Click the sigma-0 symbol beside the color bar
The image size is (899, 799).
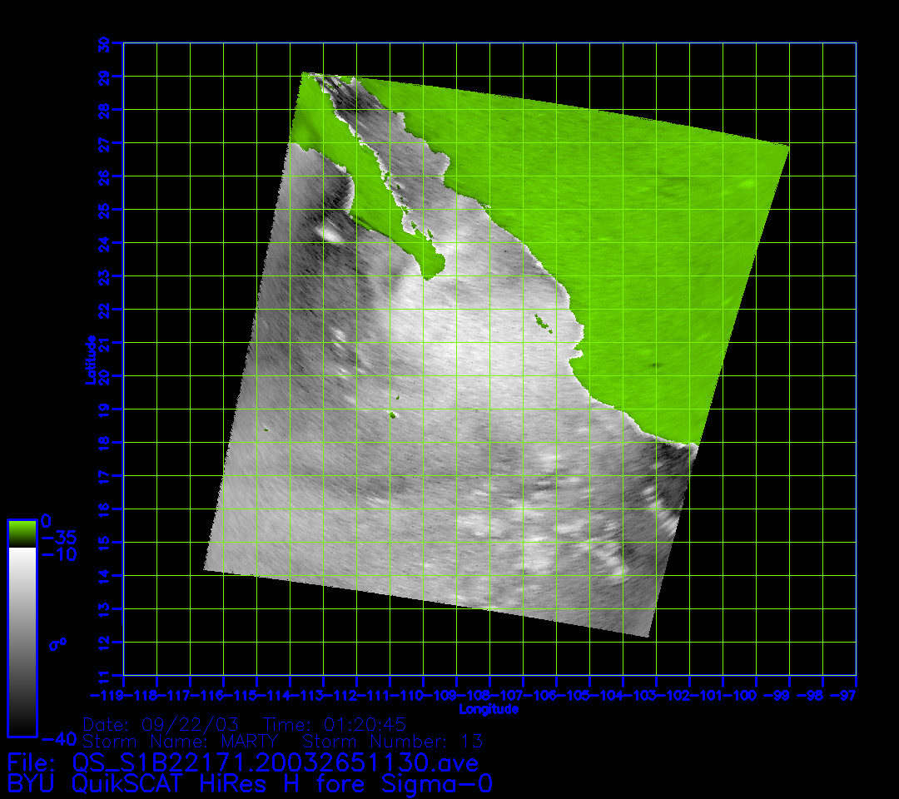tap(58, 643)
